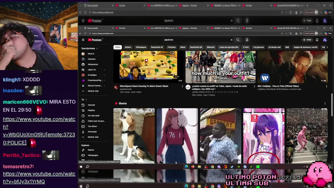This screenshot has width=334, height=188.
Task: Open Microsoft Edge from the taskbar
Action: tap(186, 167)
